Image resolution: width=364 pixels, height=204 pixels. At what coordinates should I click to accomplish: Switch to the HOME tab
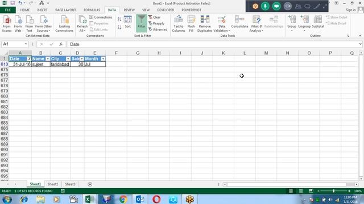(25, 10)
